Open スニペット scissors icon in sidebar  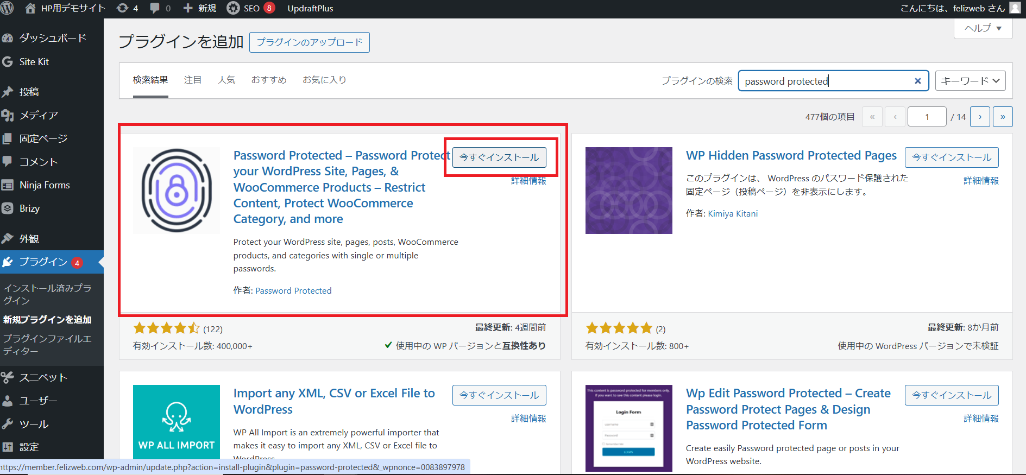coord(8,377)
